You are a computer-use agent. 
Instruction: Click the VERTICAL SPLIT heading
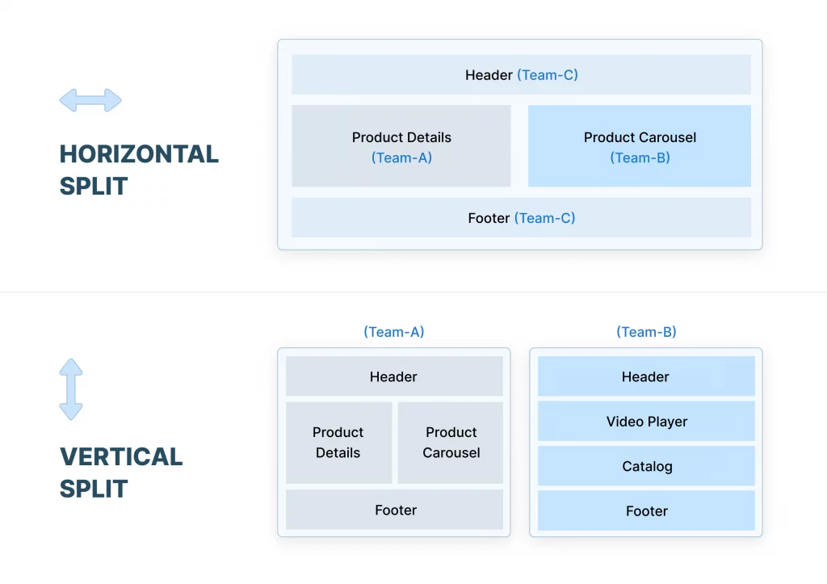(x=121, y=473)
